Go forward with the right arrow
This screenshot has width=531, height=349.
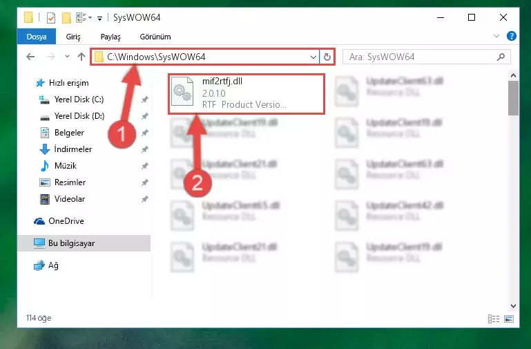click(51, 57)
